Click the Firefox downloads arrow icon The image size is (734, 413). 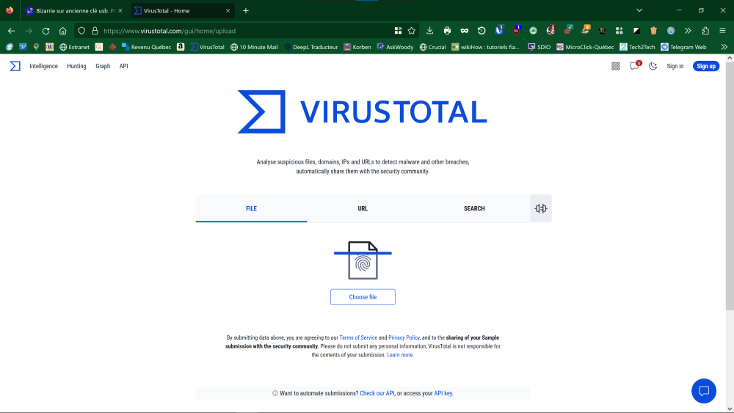430,31
